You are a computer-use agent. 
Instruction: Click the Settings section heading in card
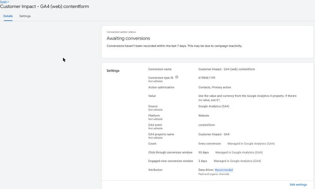(x=113, y=71)
